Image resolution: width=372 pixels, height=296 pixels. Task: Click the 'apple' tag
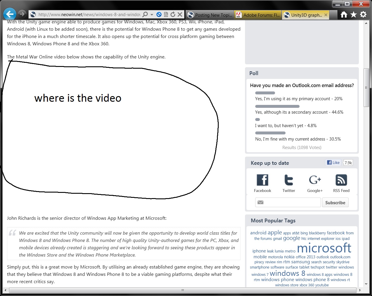(275, 233)
